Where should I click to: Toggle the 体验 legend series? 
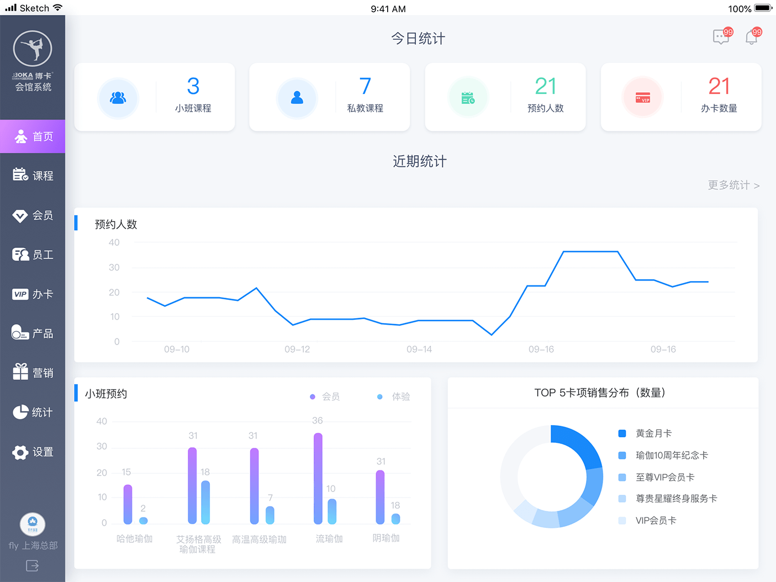pyautogui.click(x=394, y=396)
